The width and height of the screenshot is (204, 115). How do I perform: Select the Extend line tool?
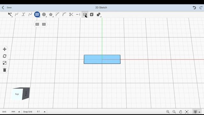78,14
